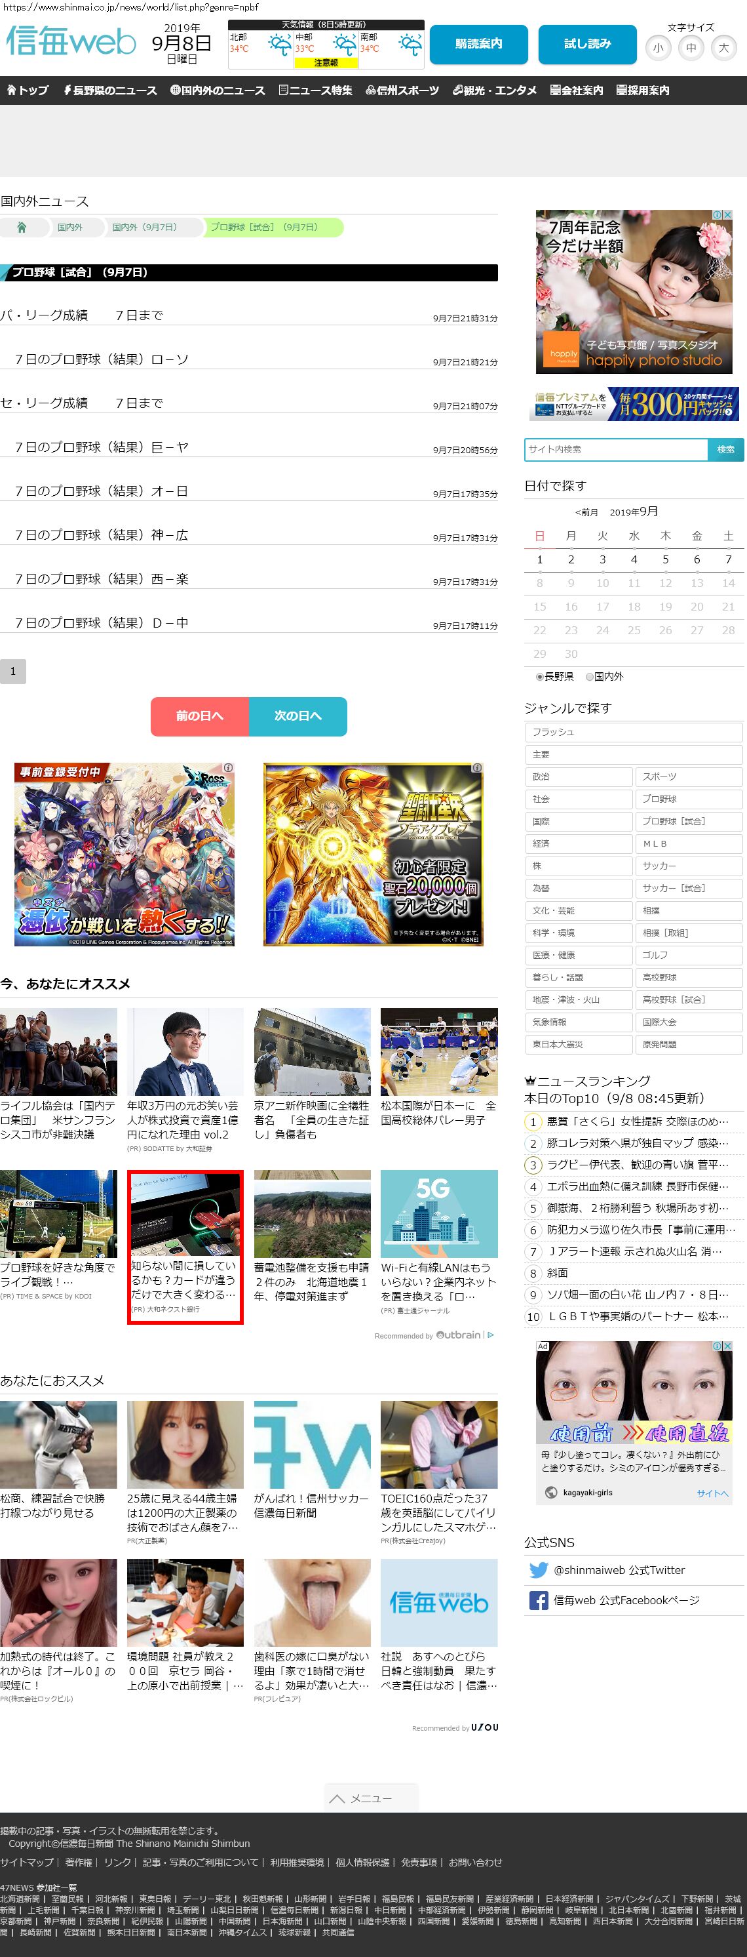Viewport: 747px width, 1957px height.
Task: Go to previous month via <前月
Action: (x=586, y=512)
